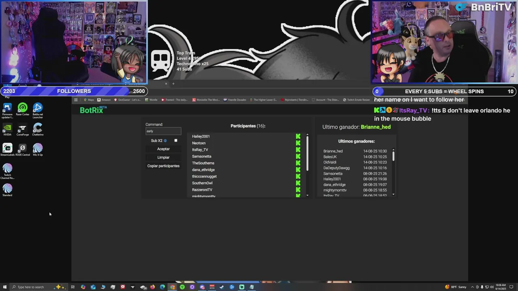Image resolution: width=518 pixels, height=291 pixels.
Task: Select participant thicccennugget
Action: [204, 177]
